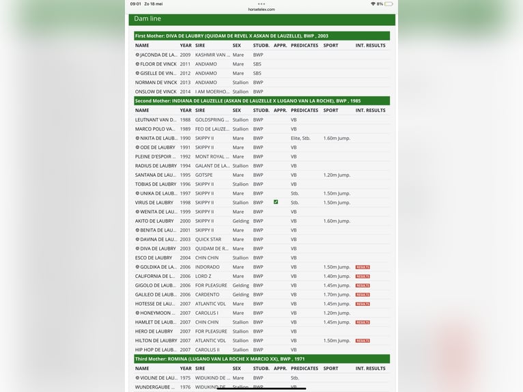The image size is (523, 392).
Task: Click the icon next to NIKITA DE LAUBRY
Action: [x=137, y=138]
